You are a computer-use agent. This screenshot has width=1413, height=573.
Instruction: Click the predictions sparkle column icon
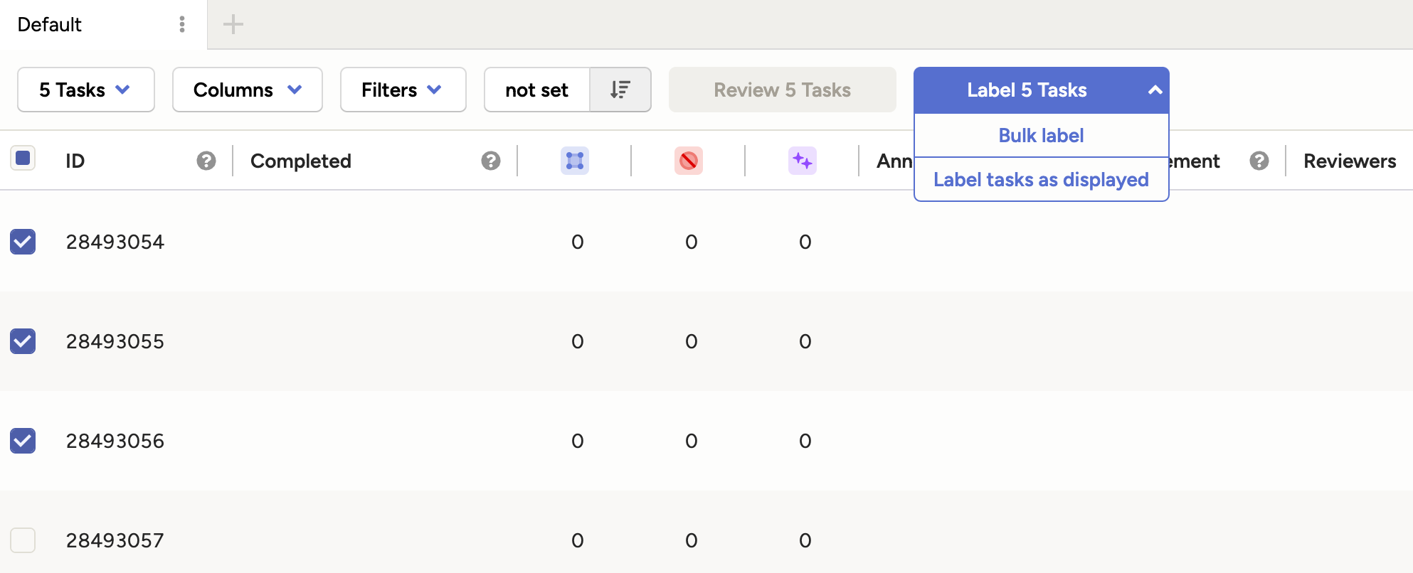802,161
